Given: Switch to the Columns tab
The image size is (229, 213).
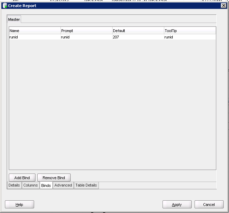Looking at the screenshot, I should pyautogui.click(x=31, y=185).
